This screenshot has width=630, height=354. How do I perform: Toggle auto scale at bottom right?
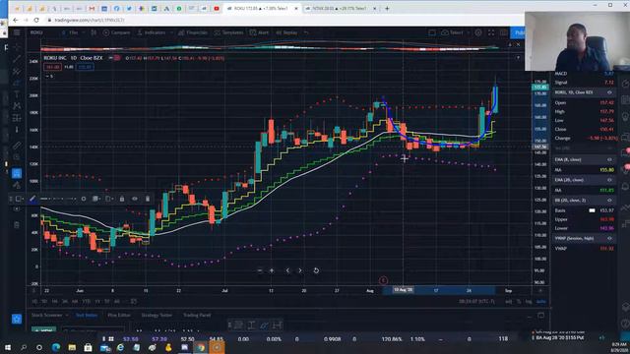point(540,302)
